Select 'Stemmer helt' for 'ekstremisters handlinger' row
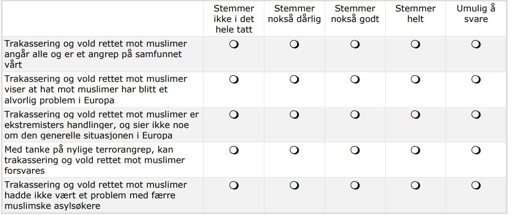The image size is (512, 215). (415, 115)
